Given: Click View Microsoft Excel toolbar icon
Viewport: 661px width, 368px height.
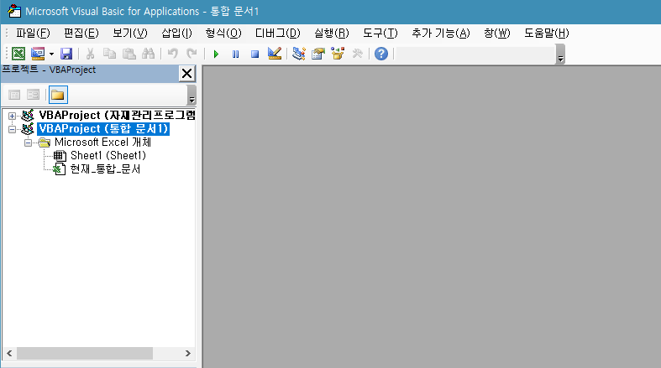Looking at the screenshot, I should (x=18, y=54).
